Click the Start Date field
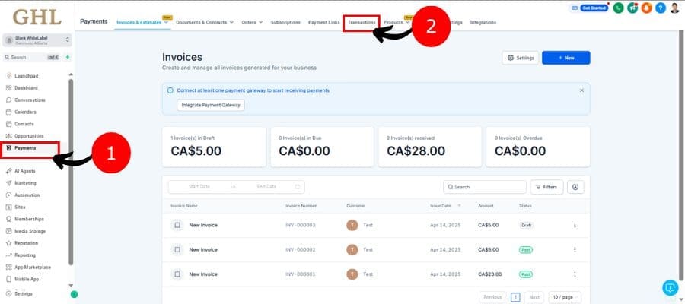This screenshot has width=685, height=304. (x=199, y=187)
